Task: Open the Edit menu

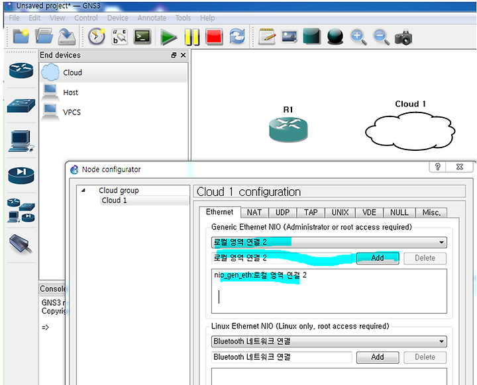Action: 34,18
